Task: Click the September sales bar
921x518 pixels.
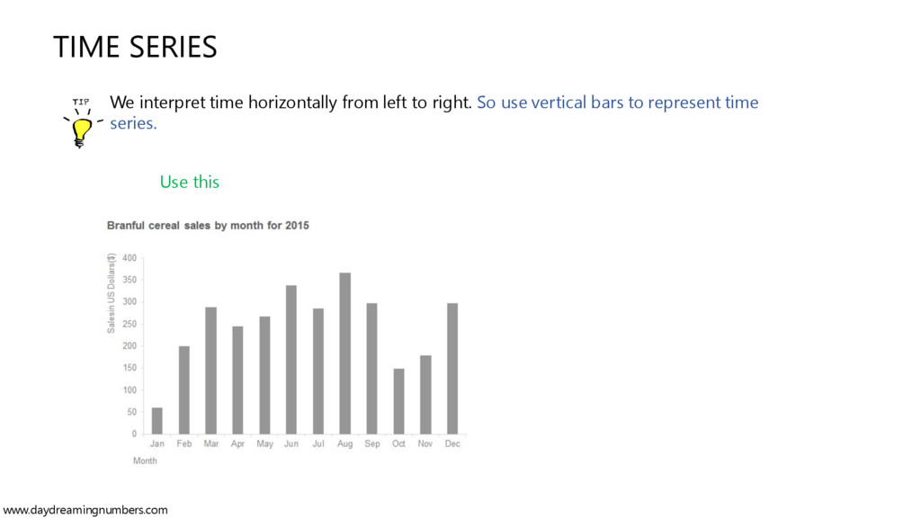Action: (371, 368)
